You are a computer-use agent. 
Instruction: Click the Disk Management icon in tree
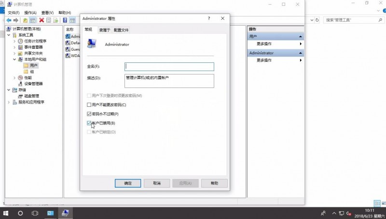[x=20, y=96]
